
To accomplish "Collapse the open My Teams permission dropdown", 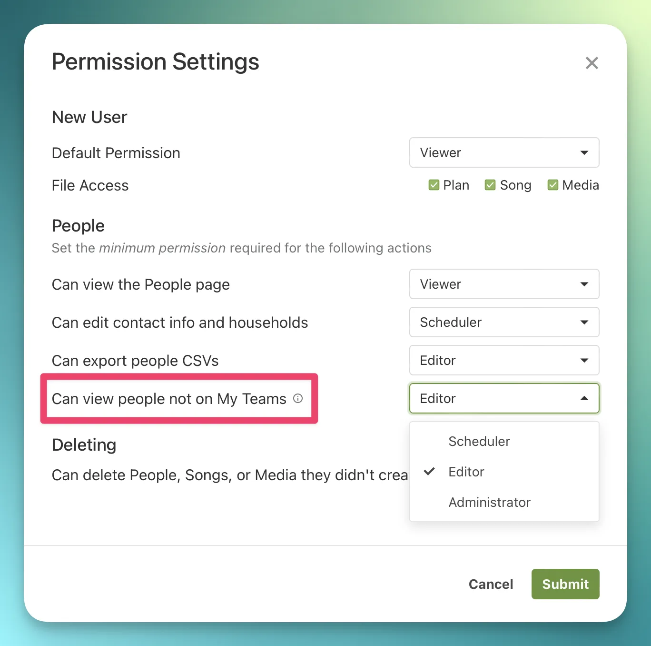I will pyautogui.click(x=504, y=398).
